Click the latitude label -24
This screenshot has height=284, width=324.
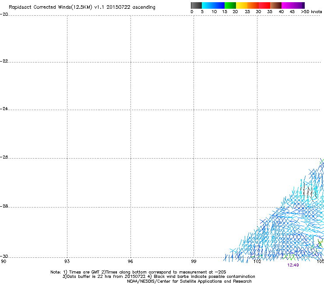[x=4, y=108]
